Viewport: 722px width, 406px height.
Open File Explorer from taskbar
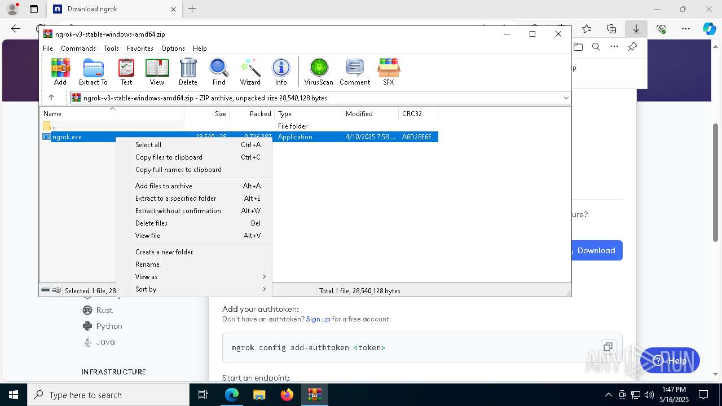[259, 395]
